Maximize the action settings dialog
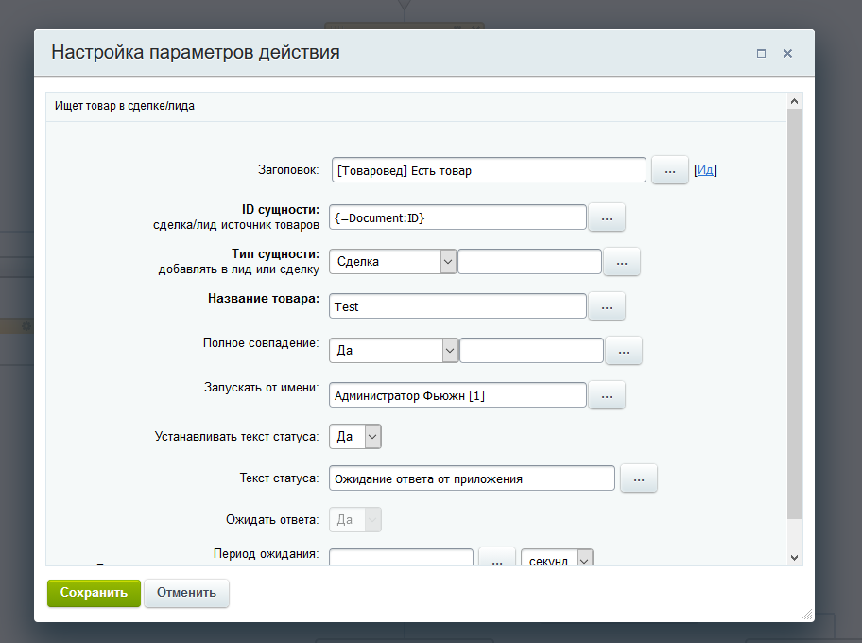Image resolution: width=862 pixels, height=643 pixels. click(761, 54)
